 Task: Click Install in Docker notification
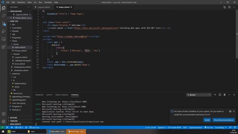point(207,120)
